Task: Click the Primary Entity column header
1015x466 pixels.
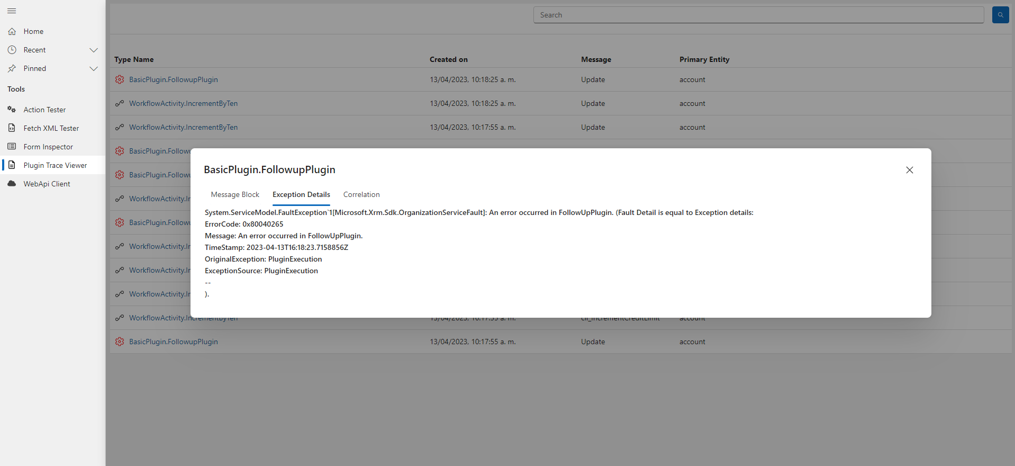Action: coord(704,59)
